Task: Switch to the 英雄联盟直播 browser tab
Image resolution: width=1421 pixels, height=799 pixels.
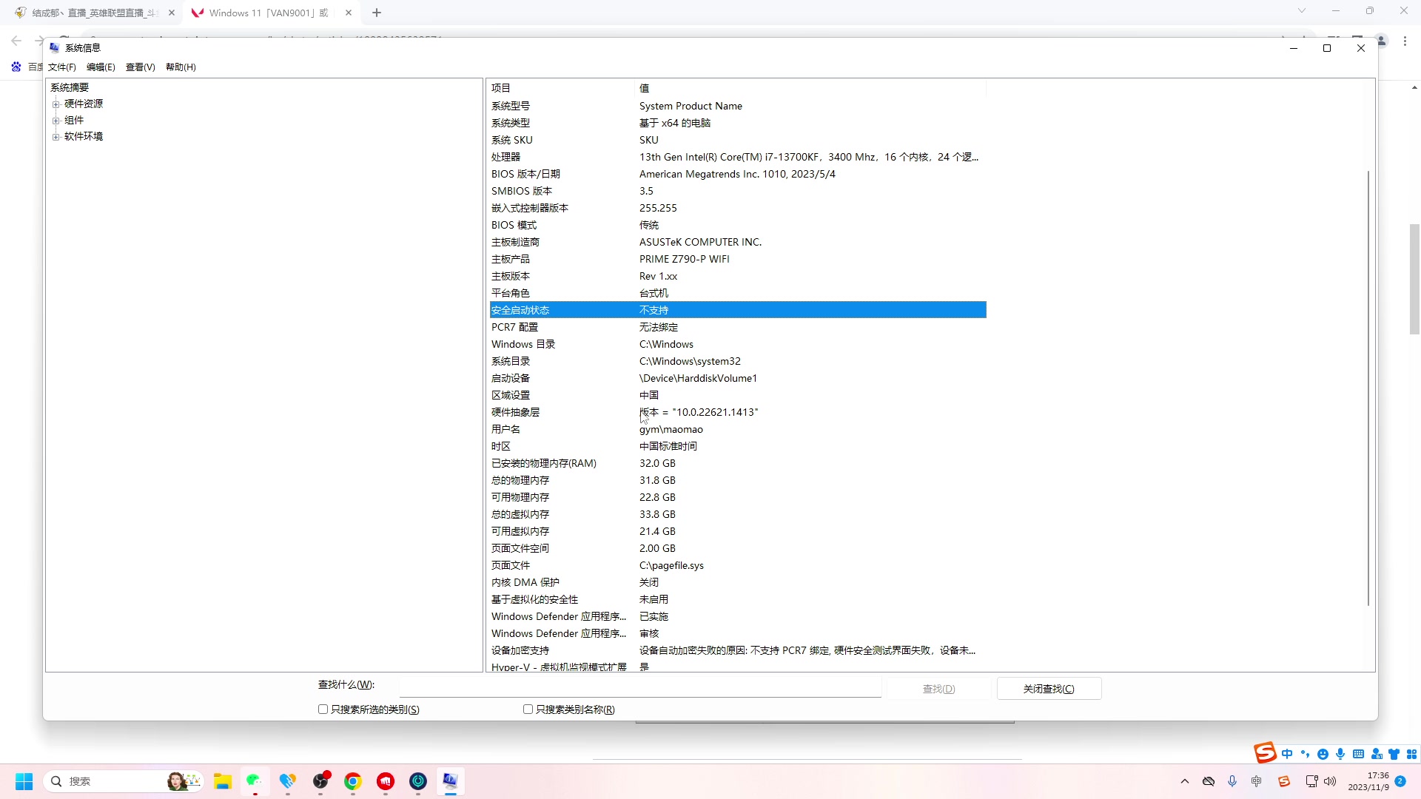Action: pyautogui.click(x=95, y=13)
